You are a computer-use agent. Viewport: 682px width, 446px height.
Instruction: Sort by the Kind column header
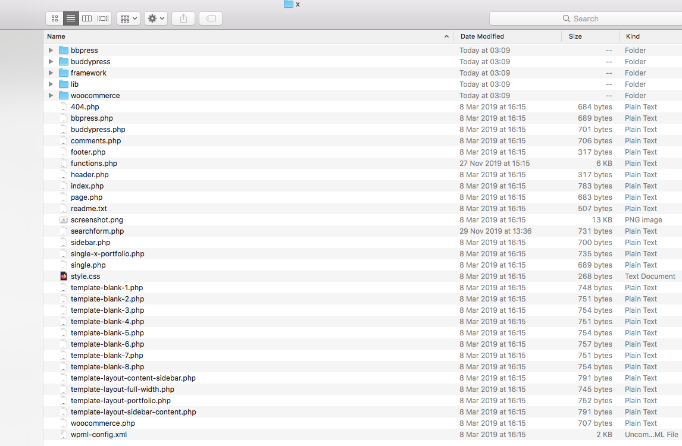click(650, 36)
